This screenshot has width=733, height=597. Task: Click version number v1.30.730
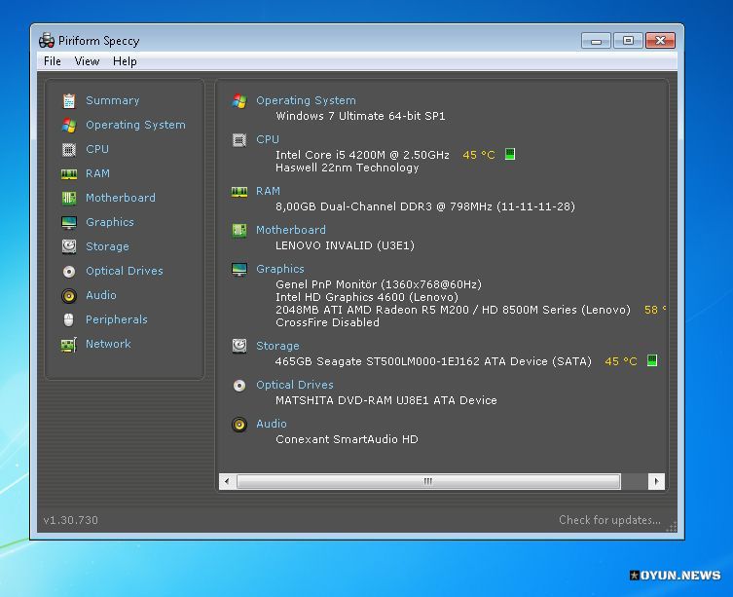coord(71,520)
